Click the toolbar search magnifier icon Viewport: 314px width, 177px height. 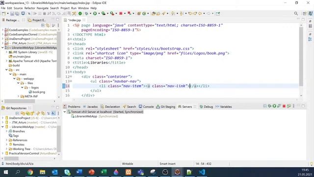[296, 13]
